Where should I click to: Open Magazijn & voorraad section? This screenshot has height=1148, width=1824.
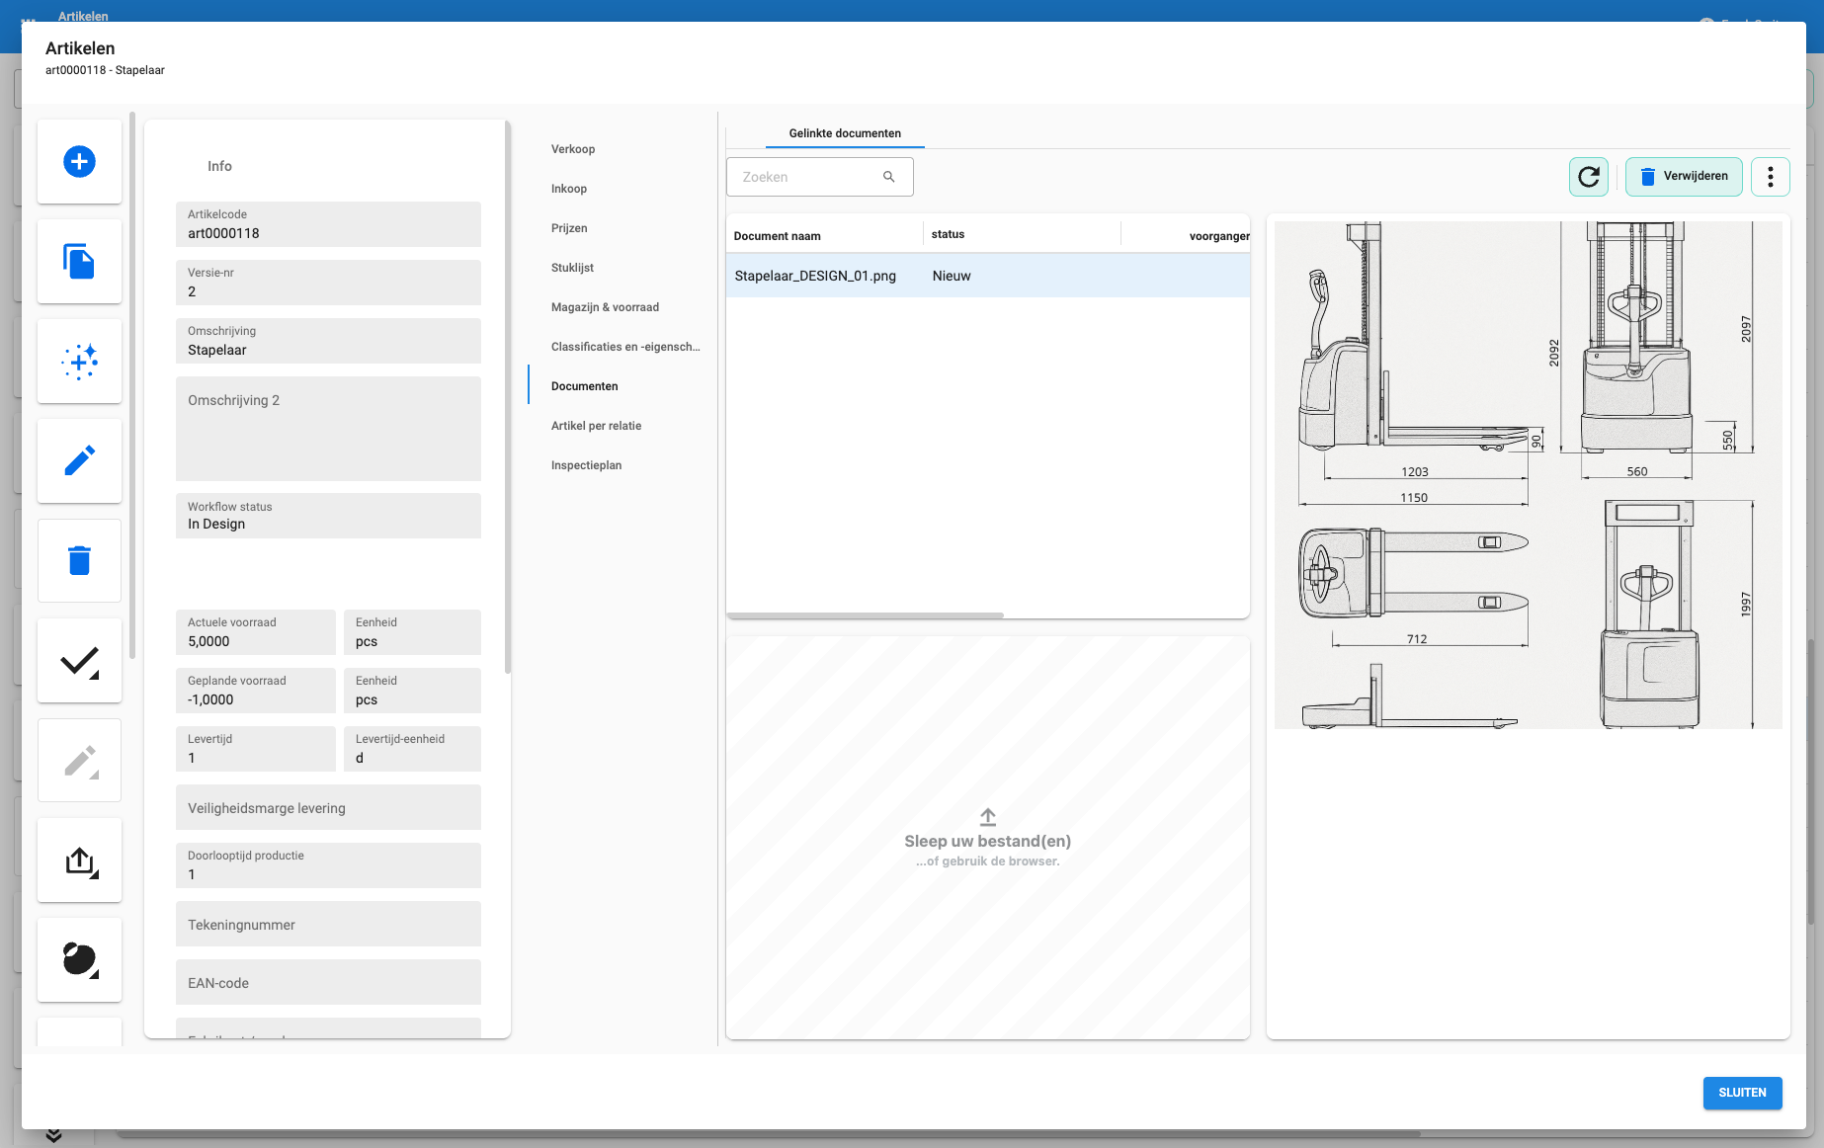tap(605, 307)
